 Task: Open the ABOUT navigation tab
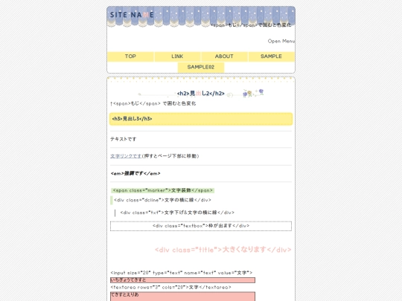[224, 56]
